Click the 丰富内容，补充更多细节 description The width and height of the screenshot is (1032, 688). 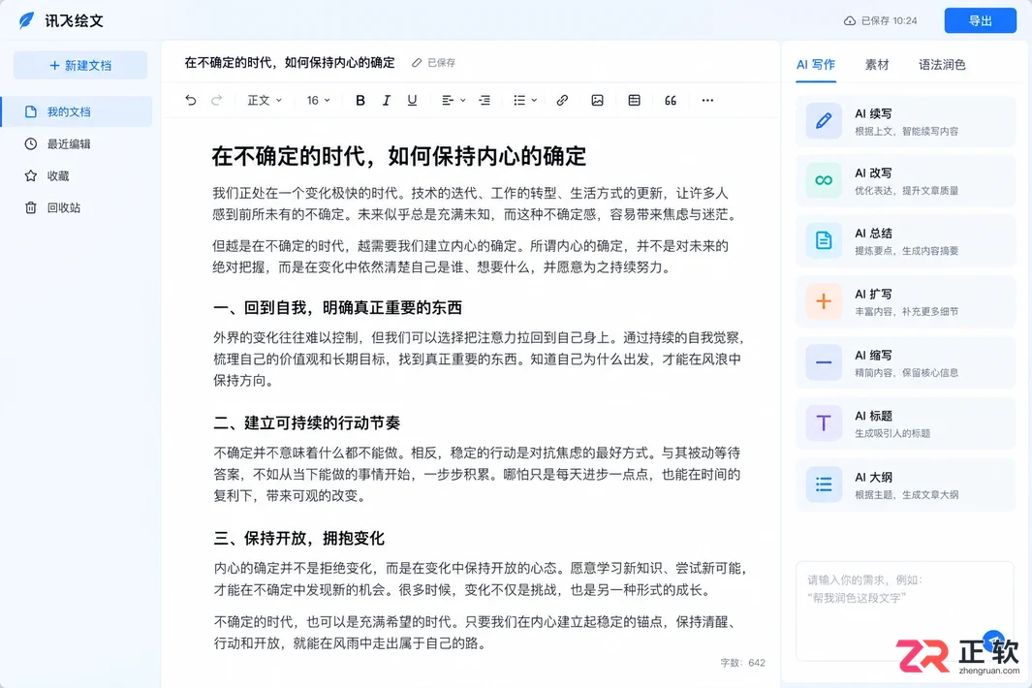[x=906, y=311]
